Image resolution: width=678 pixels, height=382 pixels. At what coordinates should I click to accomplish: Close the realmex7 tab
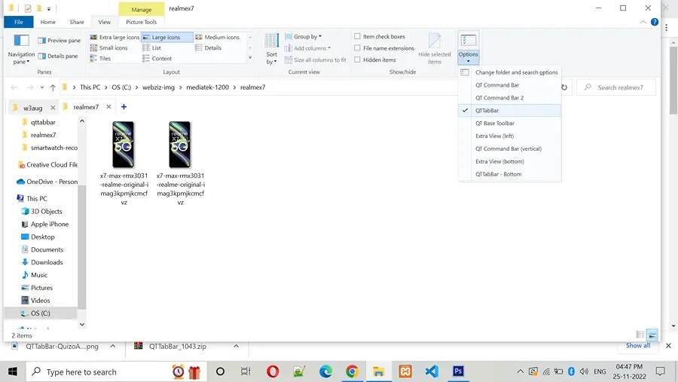point(108,107)
